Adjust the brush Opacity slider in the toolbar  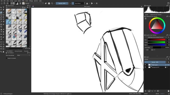point(62,3)
